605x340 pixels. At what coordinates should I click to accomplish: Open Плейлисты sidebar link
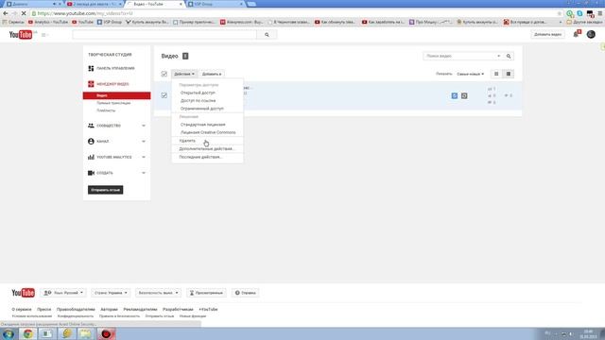[106, 110]
